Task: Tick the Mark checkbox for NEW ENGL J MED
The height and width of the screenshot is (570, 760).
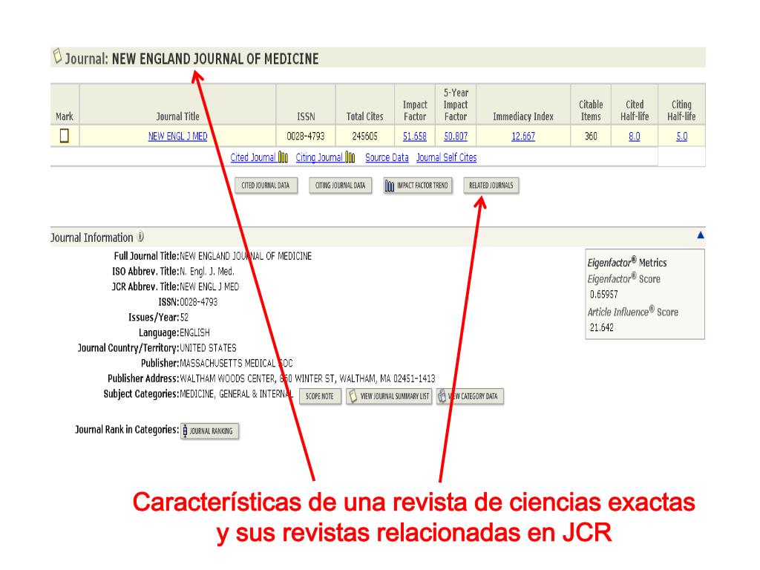Action: click(x=64, y=136)
